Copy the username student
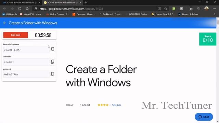219x123 pixels. (x=52, y=61)
